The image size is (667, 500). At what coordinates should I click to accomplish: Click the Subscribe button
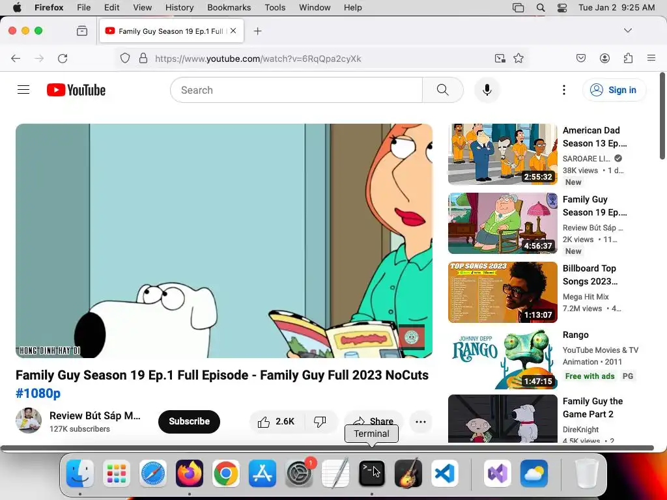(189, 421)
